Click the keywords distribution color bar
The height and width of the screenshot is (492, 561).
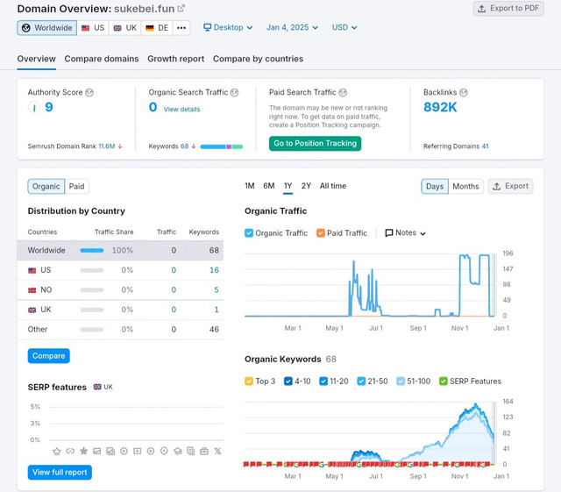pos(222,146)
